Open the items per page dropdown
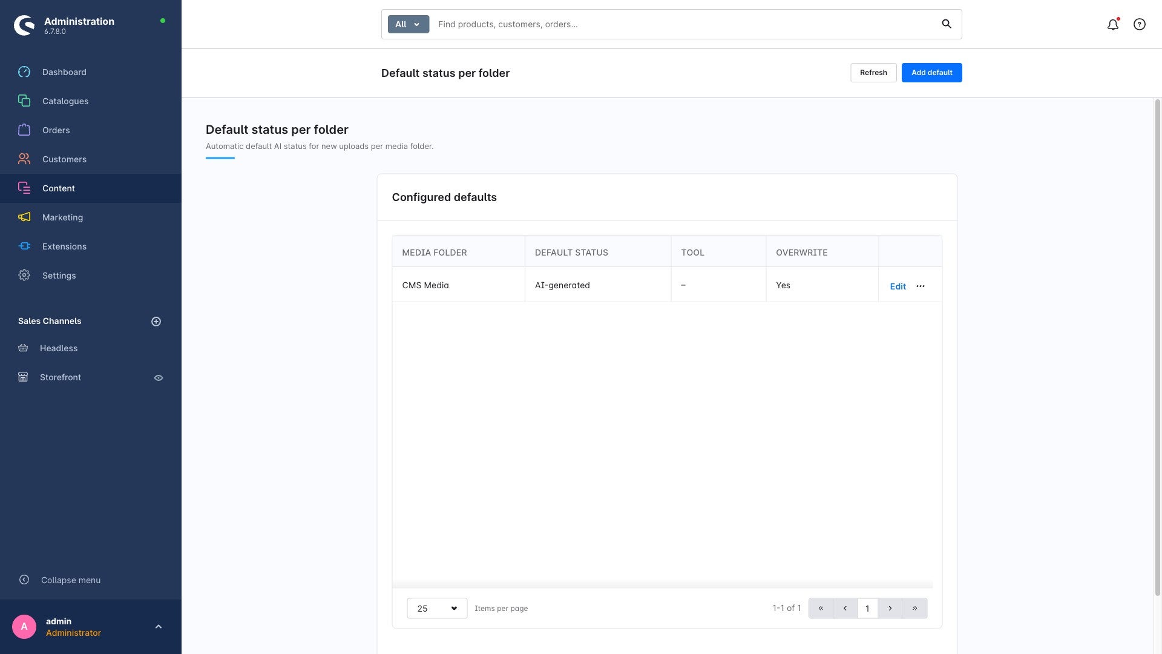Viewport: 1162px width, 654px height. pyautogui.click(x=437, y=609)
